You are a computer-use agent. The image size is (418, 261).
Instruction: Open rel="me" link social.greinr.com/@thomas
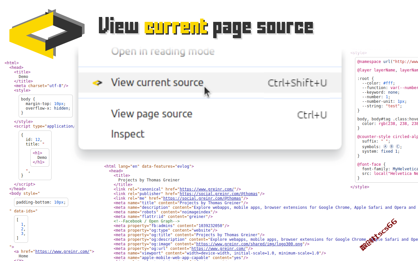202,198
